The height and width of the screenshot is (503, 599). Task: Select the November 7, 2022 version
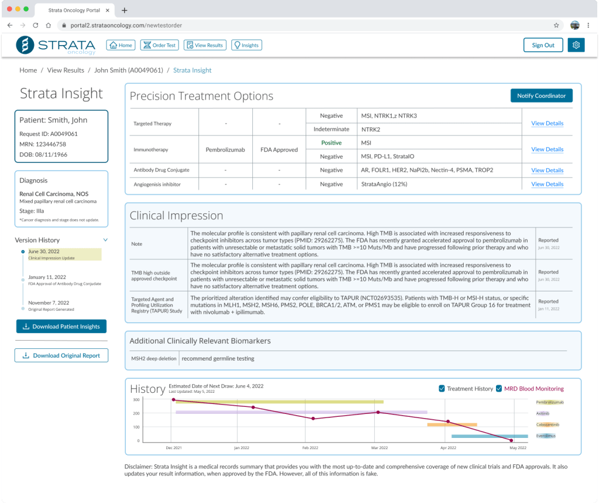(x=47, y=303)
